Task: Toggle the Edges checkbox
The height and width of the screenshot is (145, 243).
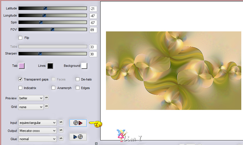Action: [x=77, y=88]
